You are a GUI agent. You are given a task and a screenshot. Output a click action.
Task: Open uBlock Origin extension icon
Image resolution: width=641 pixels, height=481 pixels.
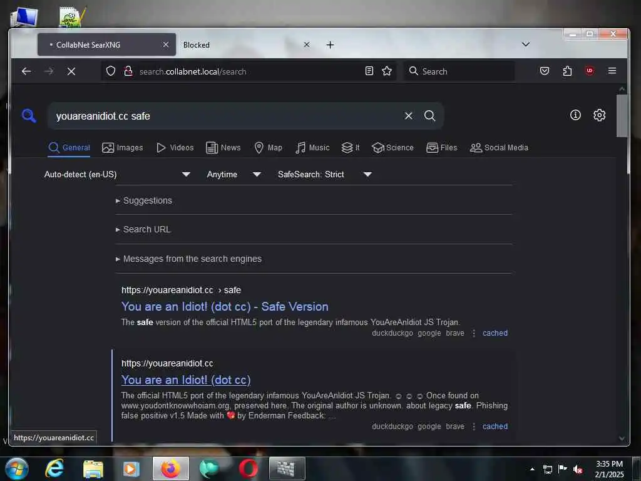[x=590, y=71]
